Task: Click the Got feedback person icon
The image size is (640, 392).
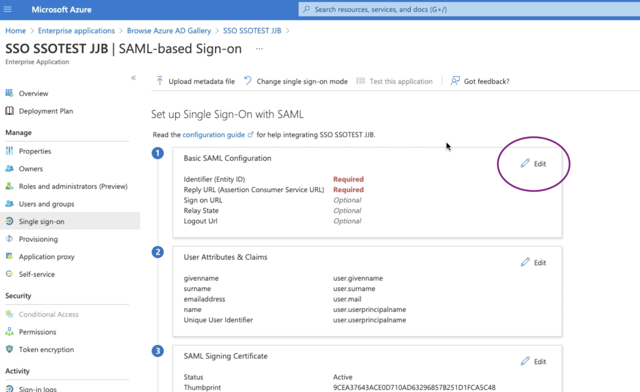Action: point(455,81)
